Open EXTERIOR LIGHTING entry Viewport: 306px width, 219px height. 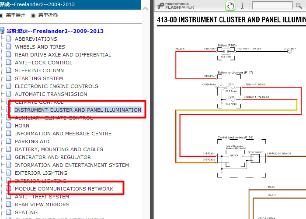tap(41, 173)
